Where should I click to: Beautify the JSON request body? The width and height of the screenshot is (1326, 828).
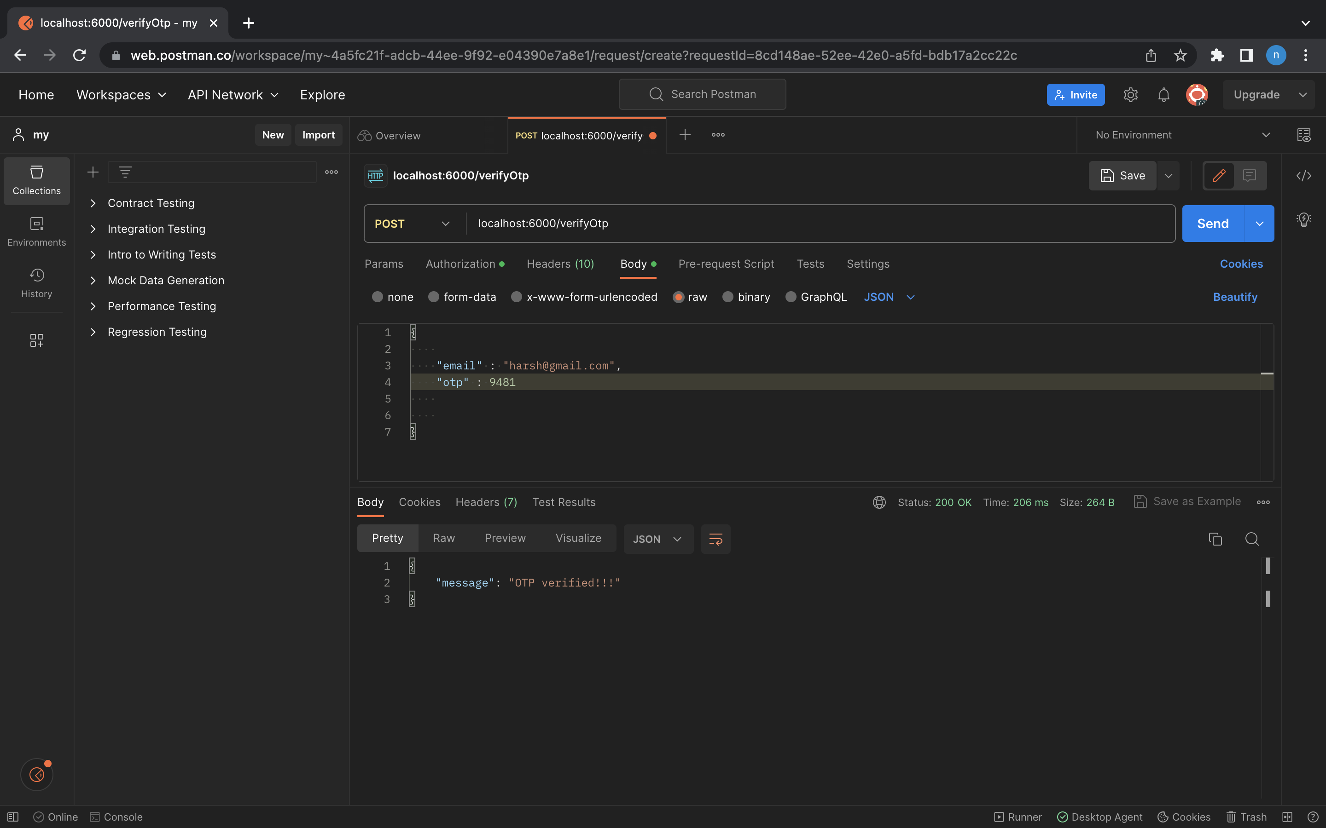[x=1235, y=297]
